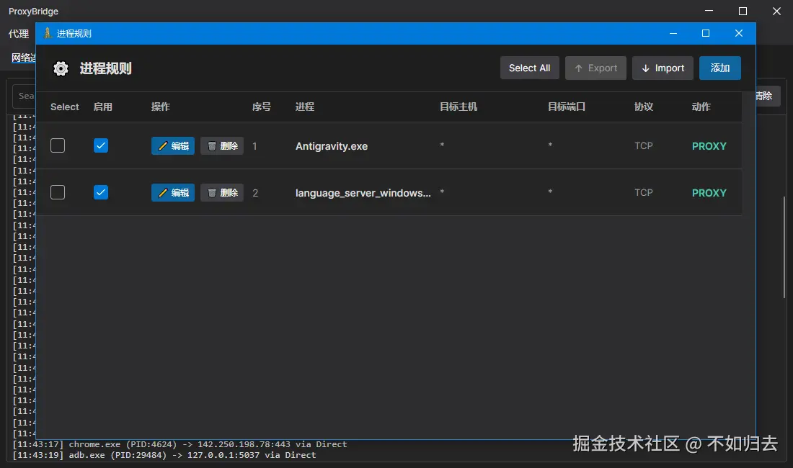Click Select All button
793x468 pixels.
coord(530,68)
